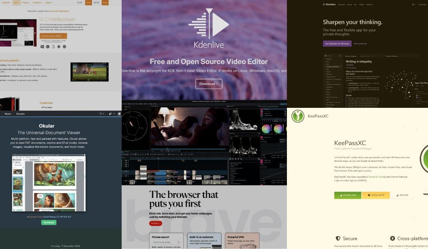The image size is (428, 249).
Task: Open Community link in Obsidian header
Action: point(422,4)
